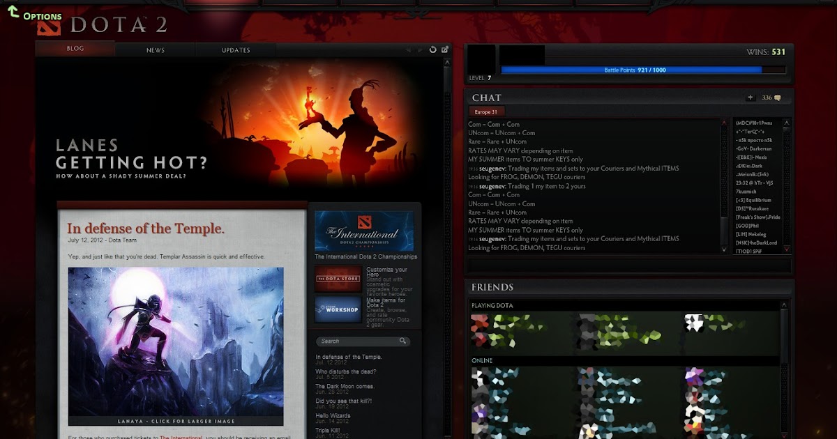Open 'Who disturbs the dead?' post

(346, 371)
